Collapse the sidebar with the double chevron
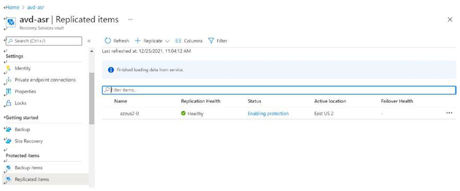This screenshot has height=191, width=460. pyautogui.click(x=89, y=41)
